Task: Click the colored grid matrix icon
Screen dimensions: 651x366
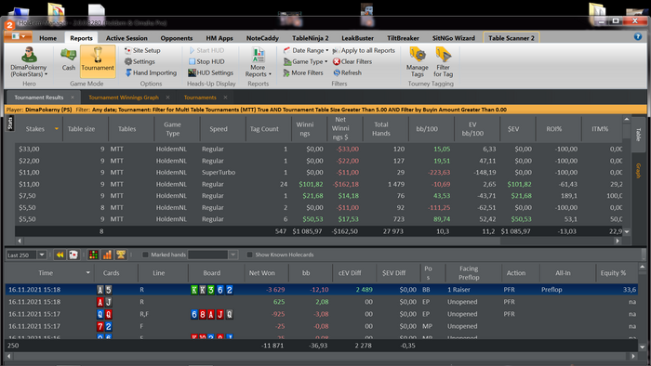Action: click(x=93, y=255)
